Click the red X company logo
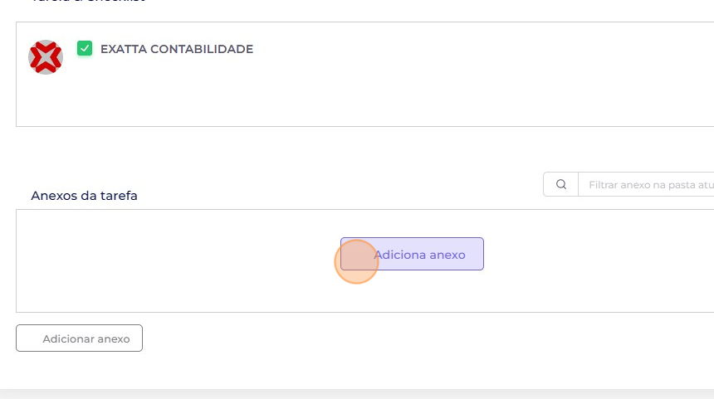714x399 pixels. [x=46, y=57]
